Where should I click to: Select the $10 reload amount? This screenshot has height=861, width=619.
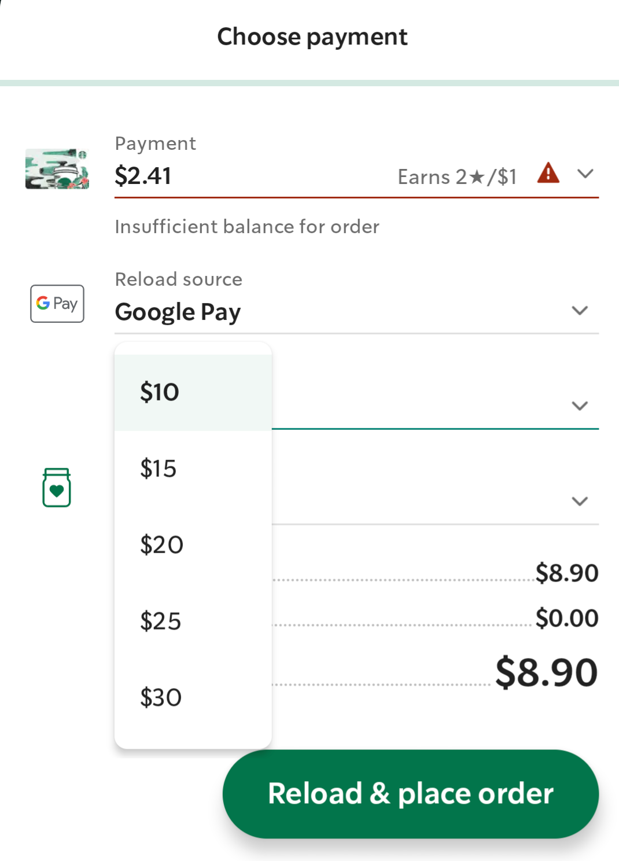(193, 392)
